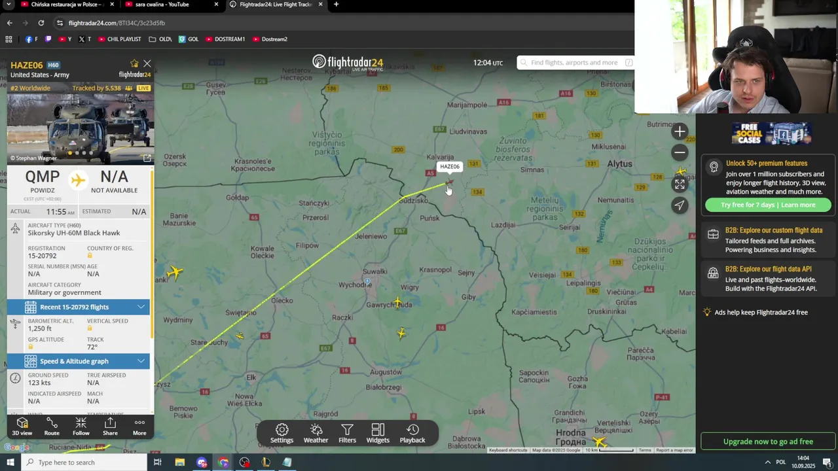Share this flight

pos(110,427)
